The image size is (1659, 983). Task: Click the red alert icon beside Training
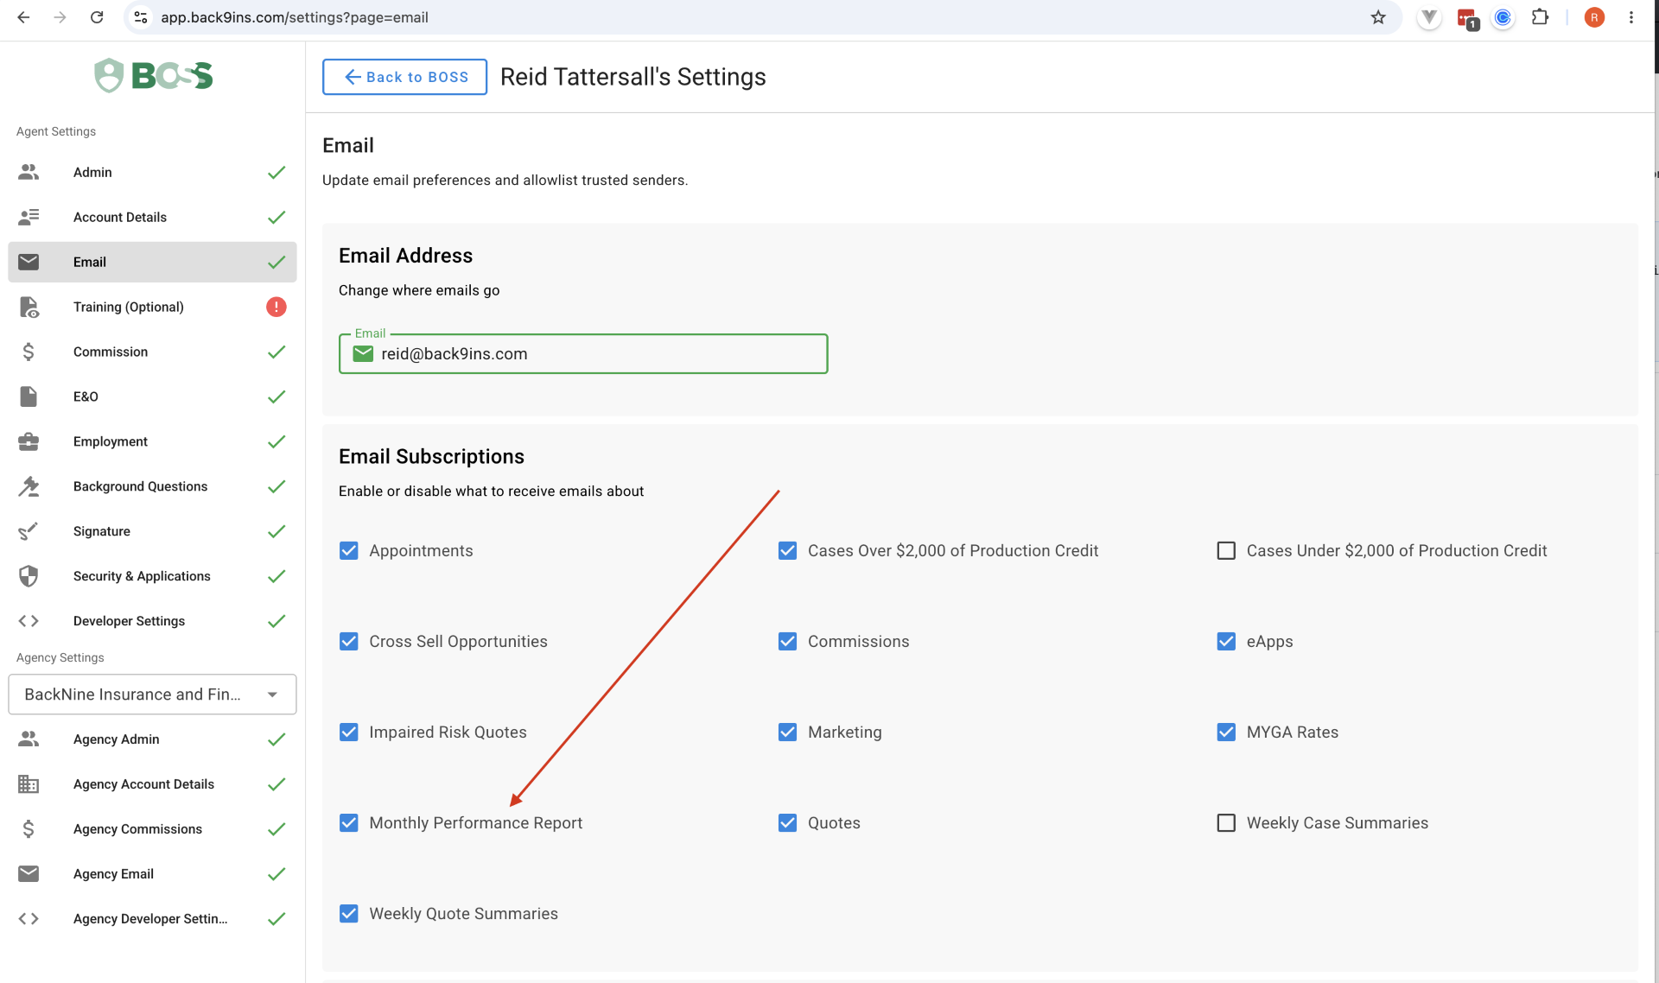(276, 307)
